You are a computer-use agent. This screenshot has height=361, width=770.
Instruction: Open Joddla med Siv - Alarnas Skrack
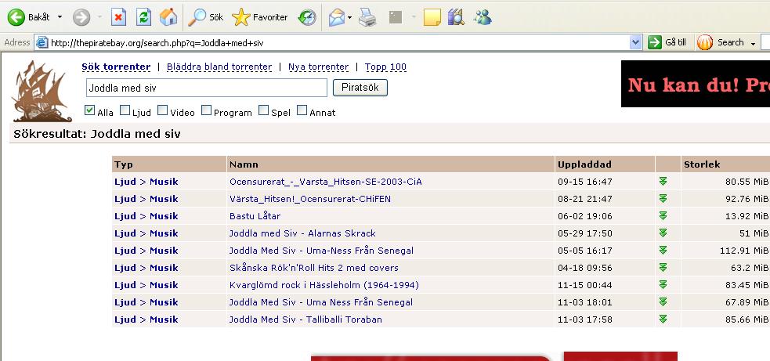302,233
